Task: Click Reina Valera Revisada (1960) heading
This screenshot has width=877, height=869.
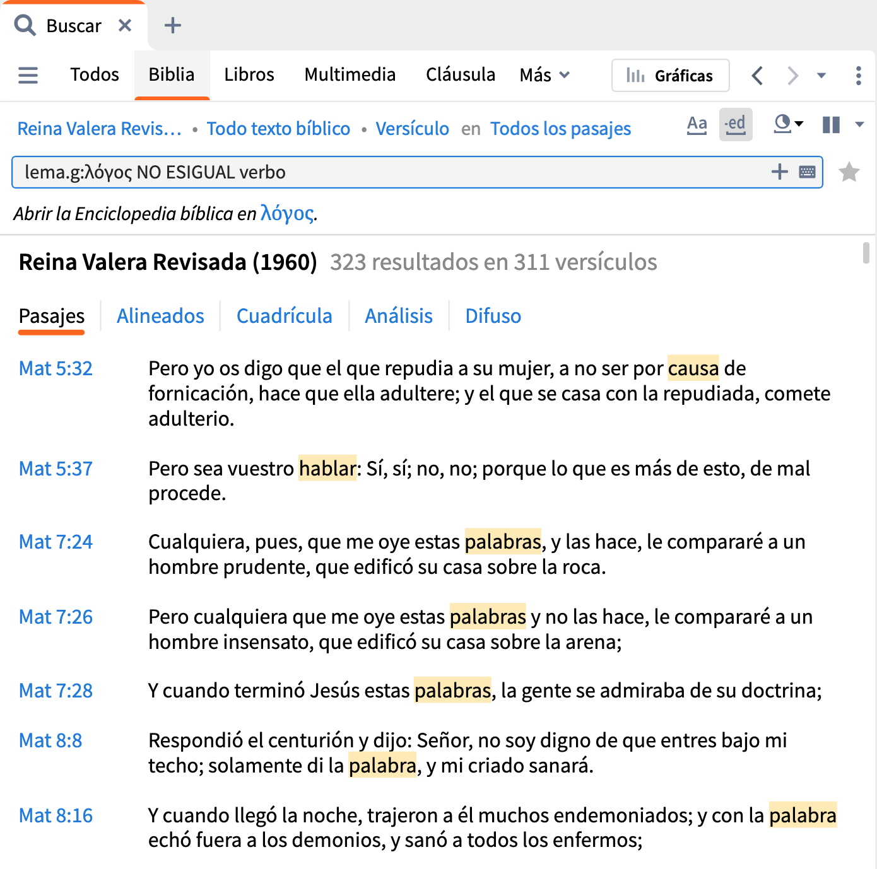Action: [168, 262]
